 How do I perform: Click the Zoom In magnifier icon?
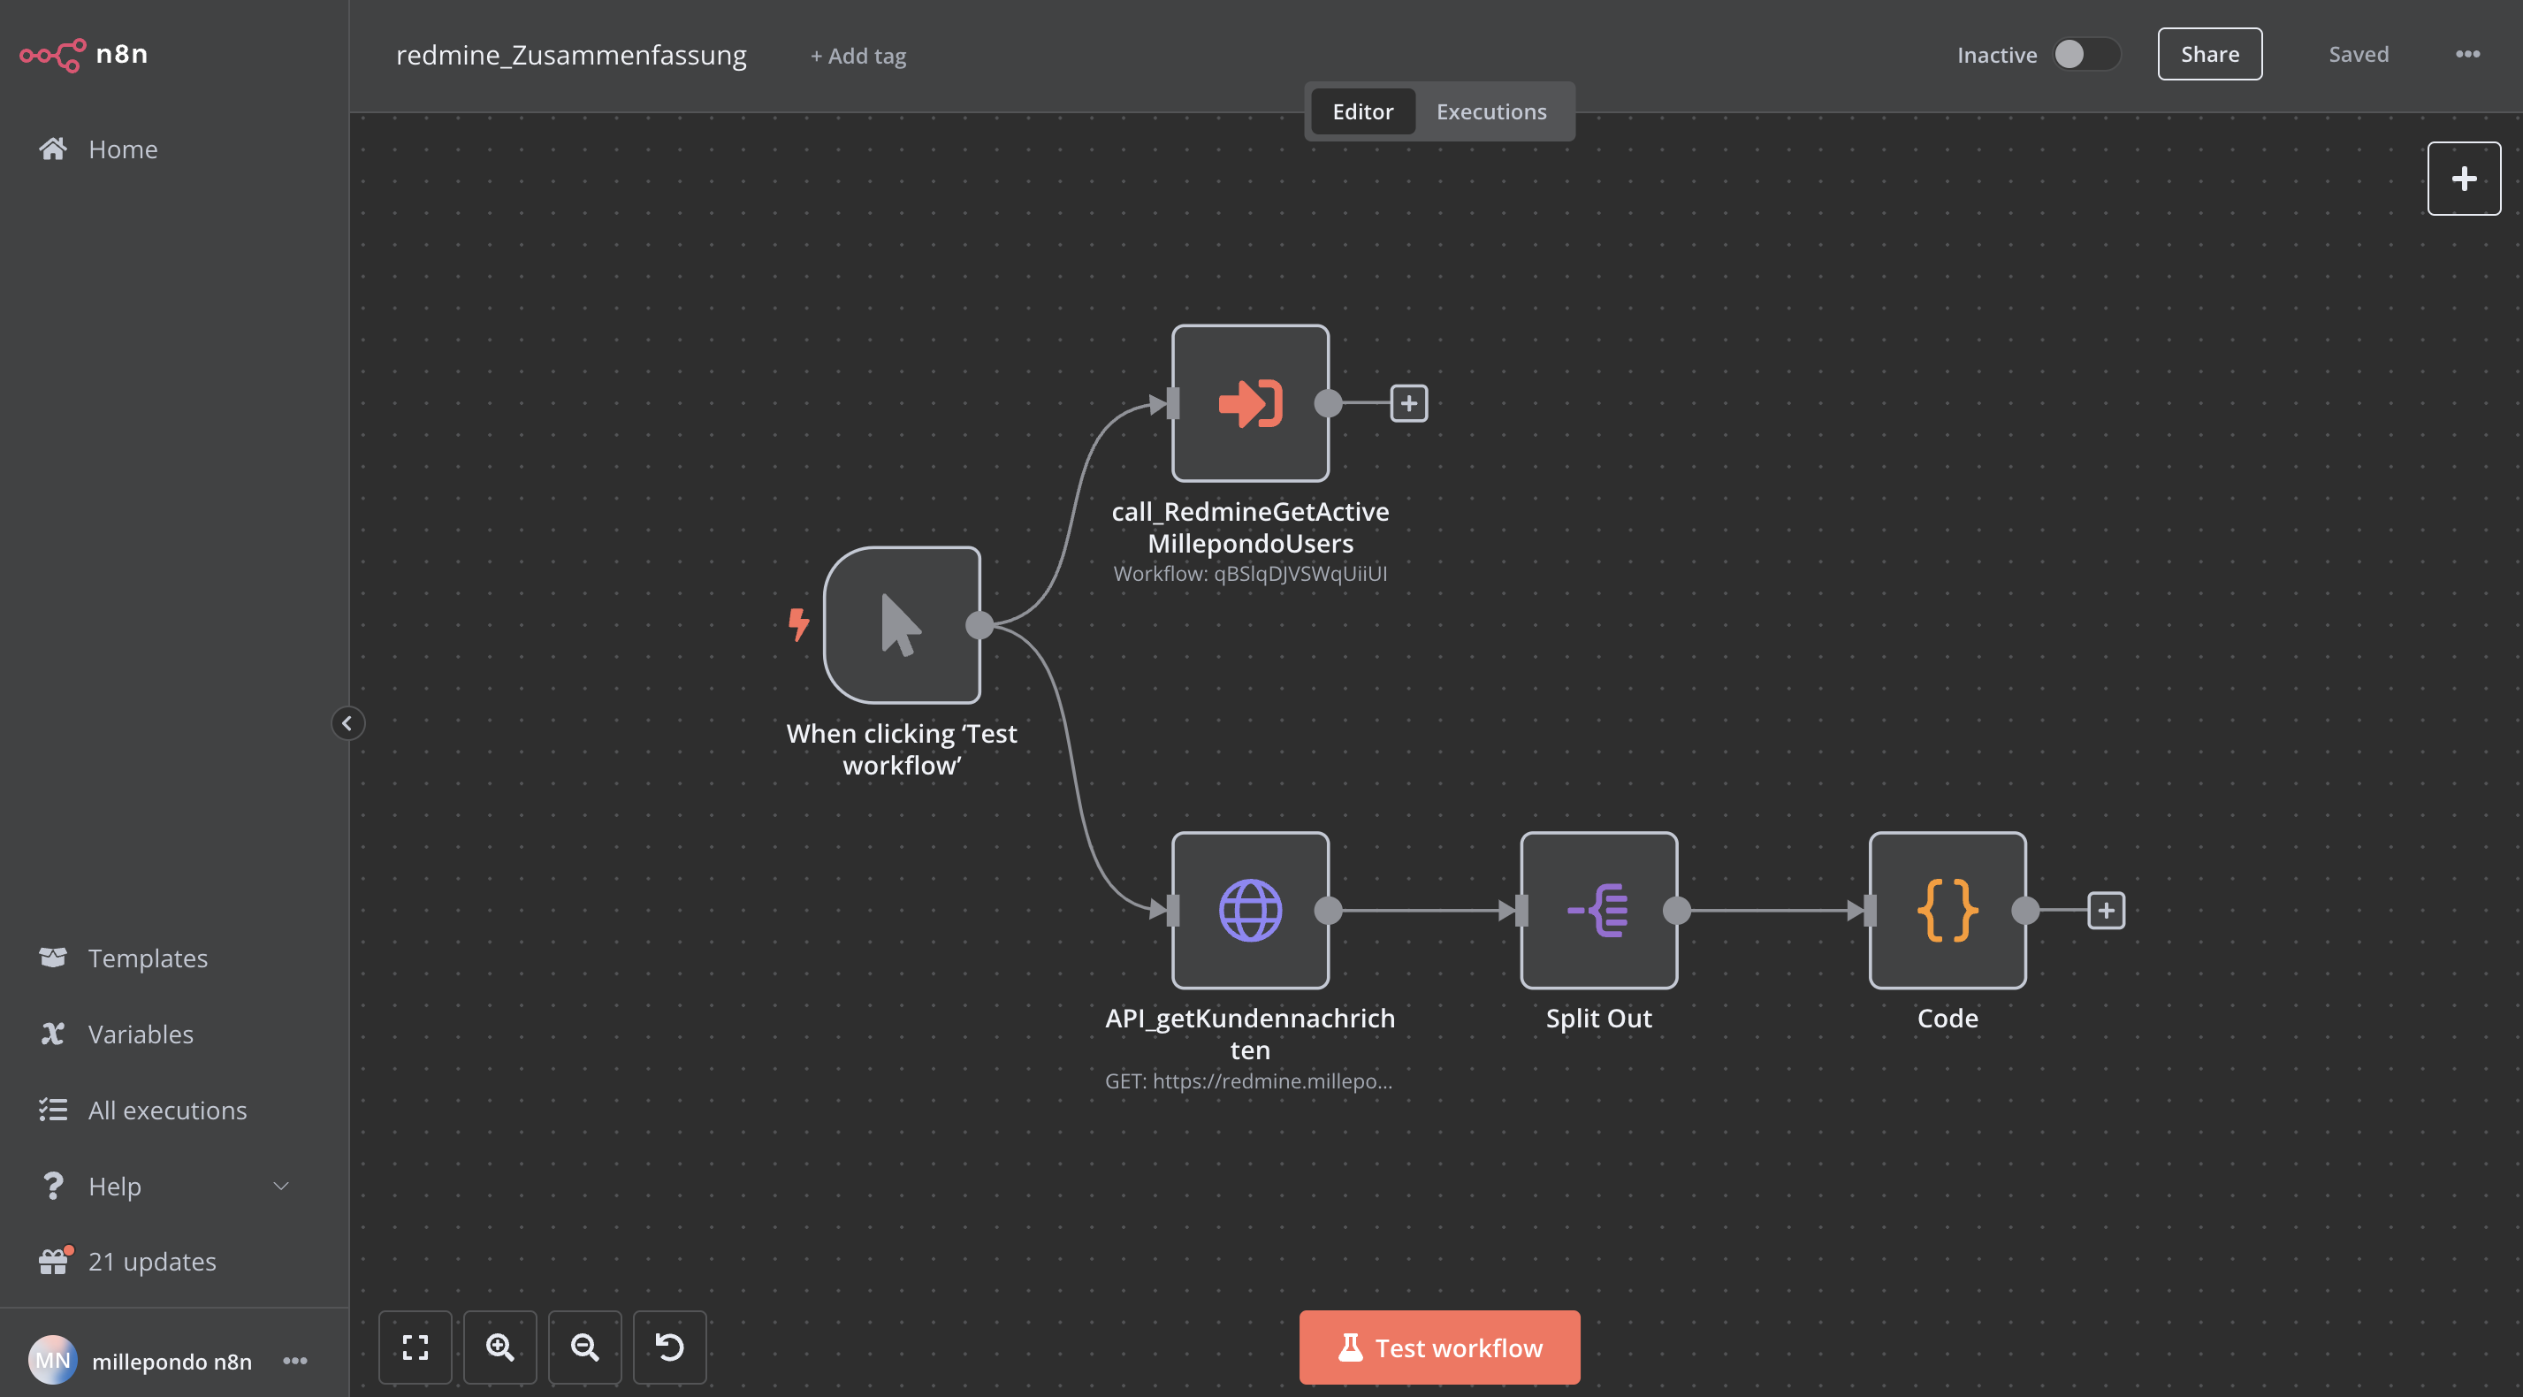499,1347
